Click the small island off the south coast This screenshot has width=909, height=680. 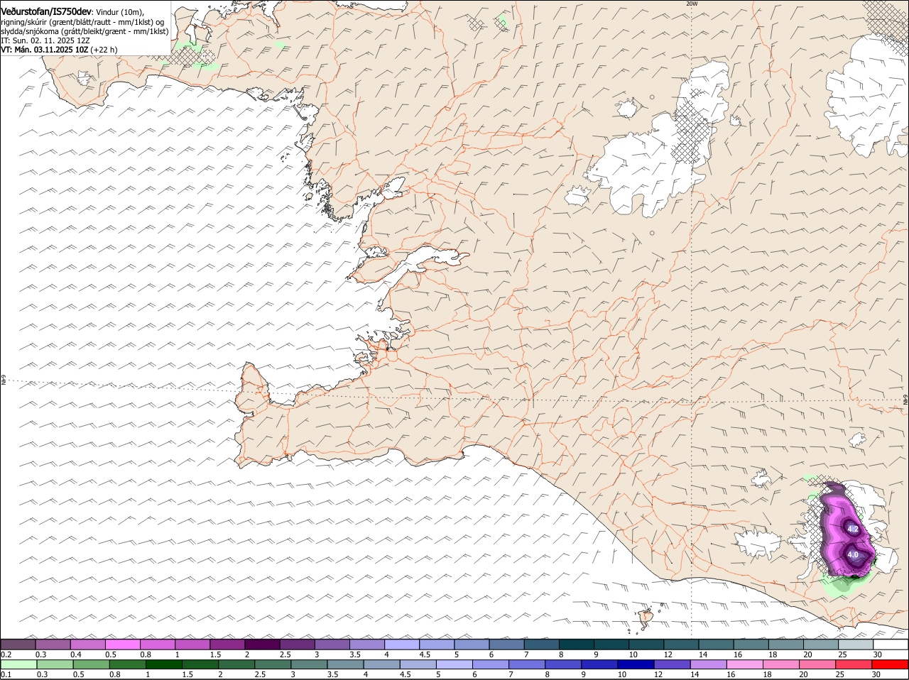(646, 616)
